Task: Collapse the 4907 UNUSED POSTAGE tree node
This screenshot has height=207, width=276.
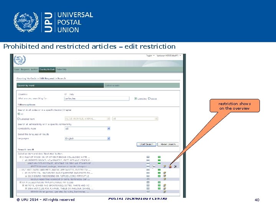Action: 26,164
